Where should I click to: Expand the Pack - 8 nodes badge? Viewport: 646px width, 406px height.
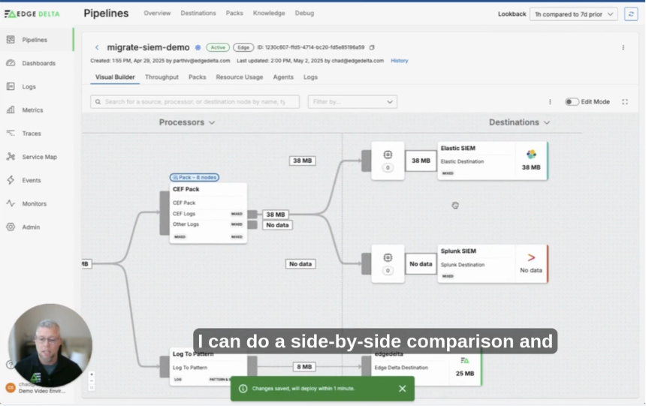[195, 177]
